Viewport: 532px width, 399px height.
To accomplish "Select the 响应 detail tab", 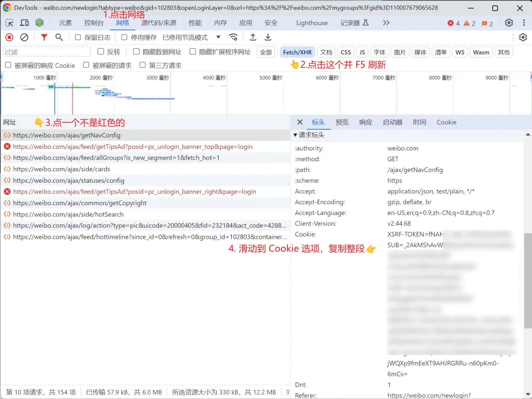I will coord(365,122).
